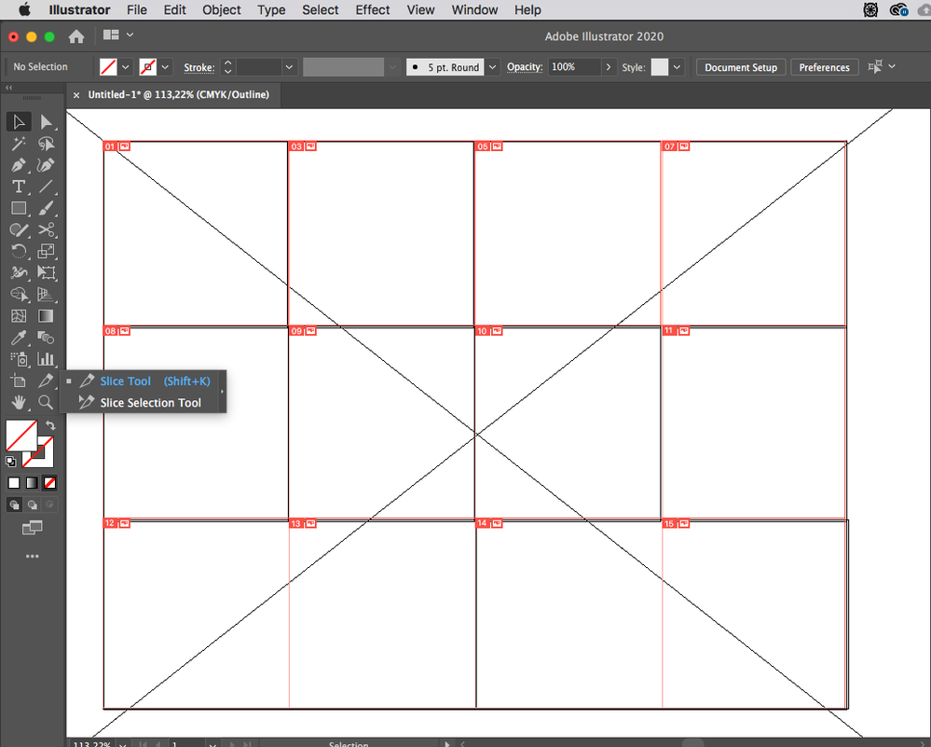Screen dimensions: 931x747
Task: Select the Magic Wand tool
Action: point(19,144)
